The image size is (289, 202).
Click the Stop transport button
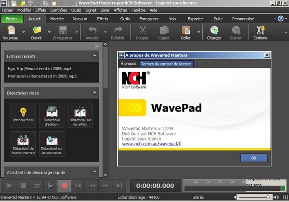[x=23, y=186]
